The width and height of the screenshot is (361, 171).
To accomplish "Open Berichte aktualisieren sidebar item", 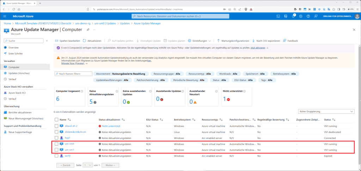I will [20, 112].
